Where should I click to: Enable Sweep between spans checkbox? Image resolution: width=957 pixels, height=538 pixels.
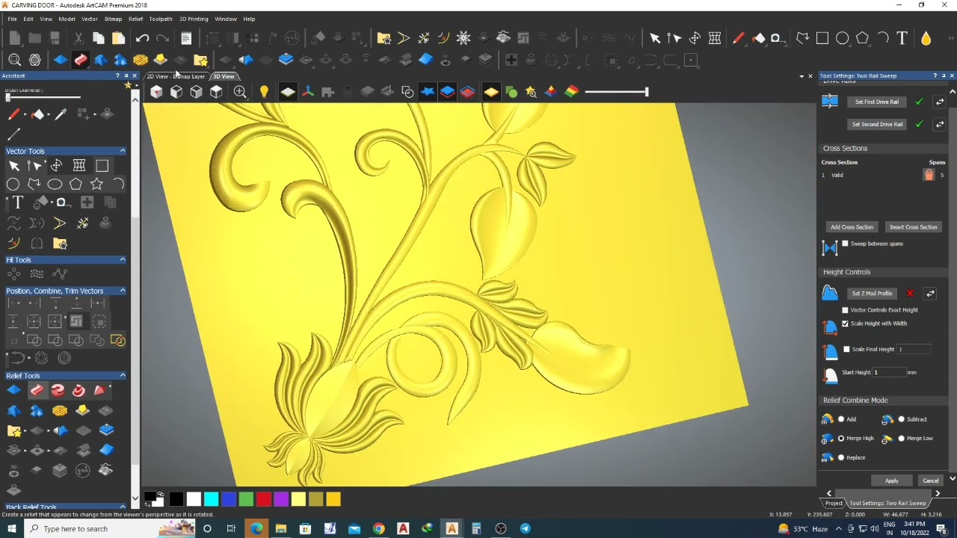point(846,244)
